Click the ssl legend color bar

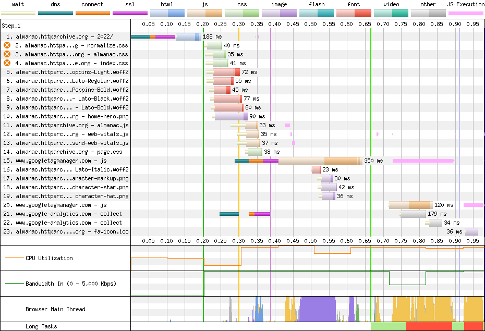click(130, 13)
